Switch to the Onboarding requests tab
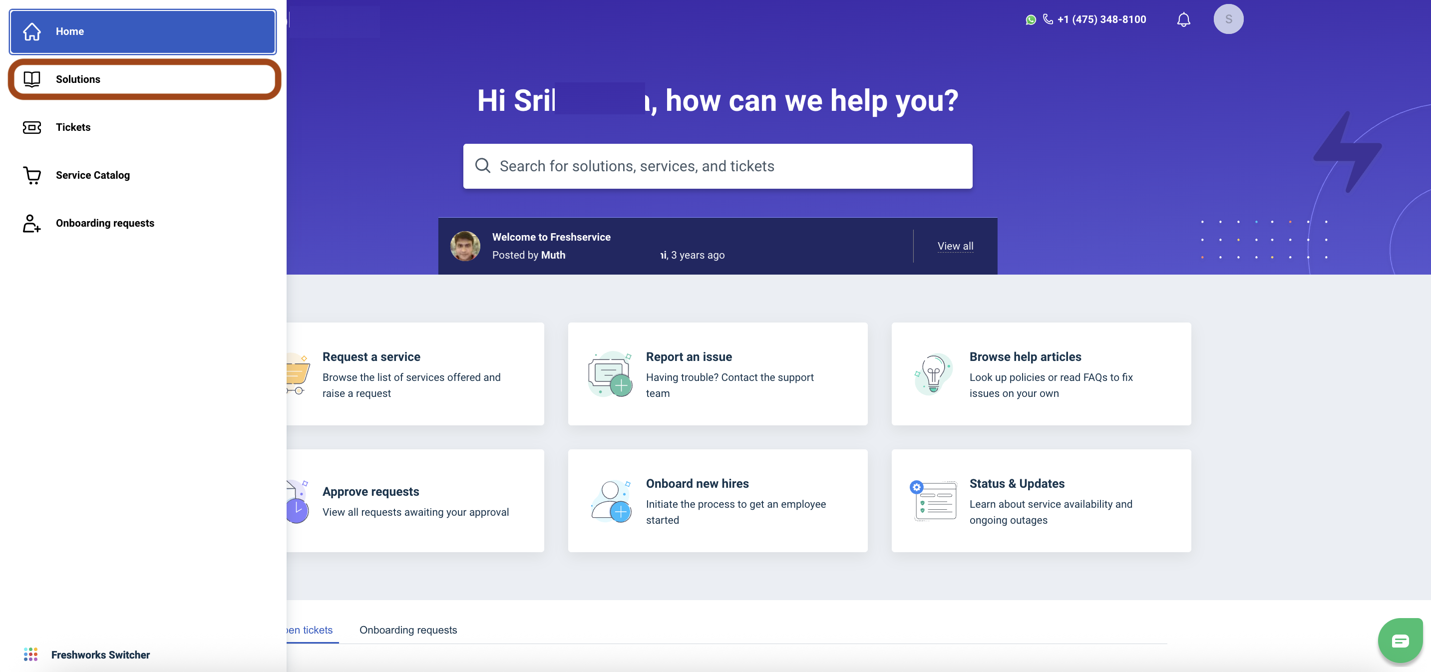1431x672 pixels. click(x=408, y=630)
